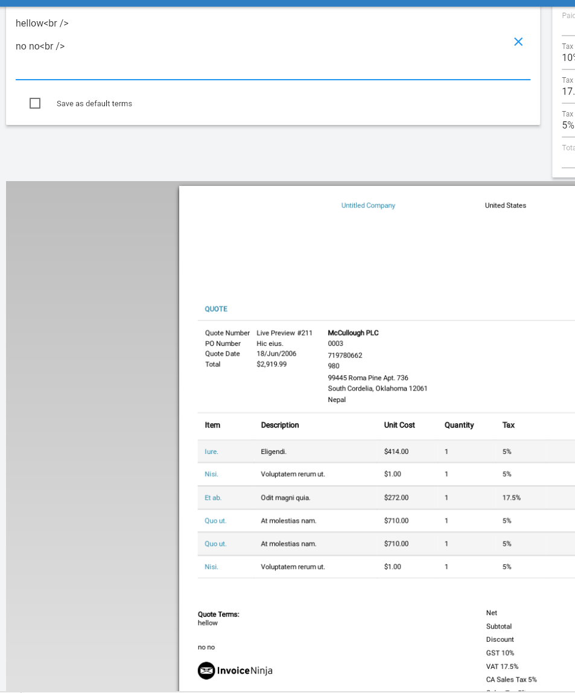This screenshot has width=575, height=693.
Task: Open the Et ab. item link
Action: (x=213, y=497)
